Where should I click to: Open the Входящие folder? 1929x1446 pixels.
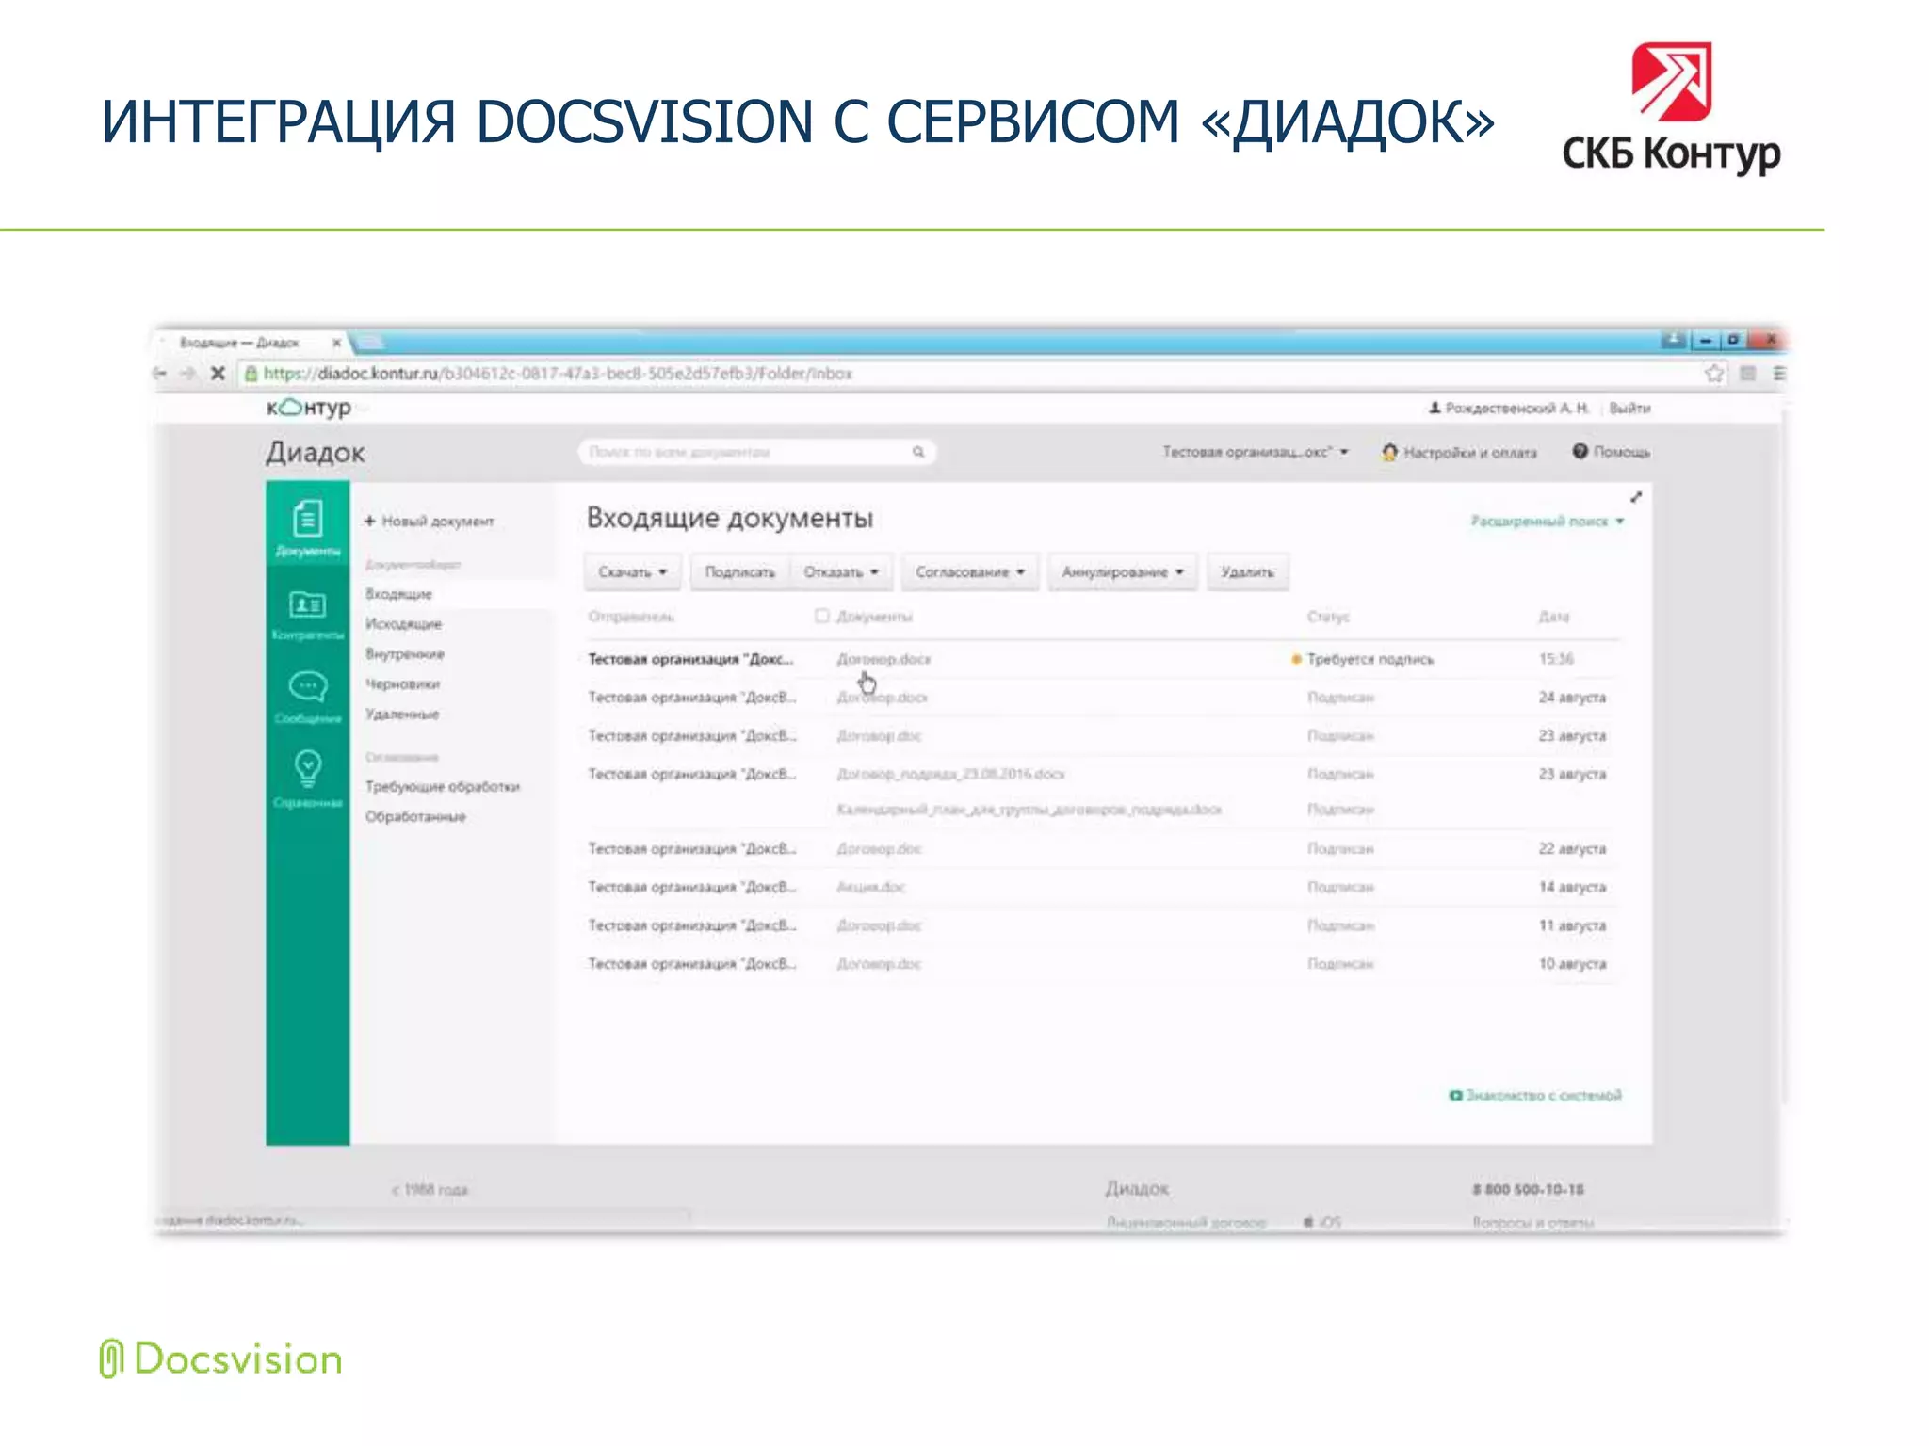pos(398,594)
